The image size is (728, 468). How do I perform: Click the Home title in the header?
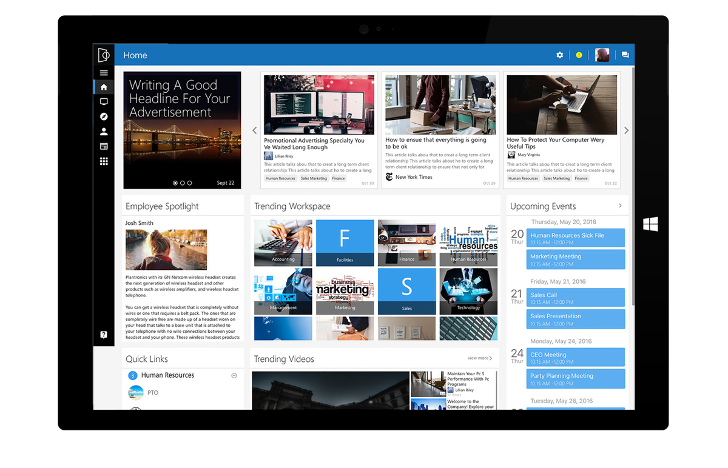[135, 55]
